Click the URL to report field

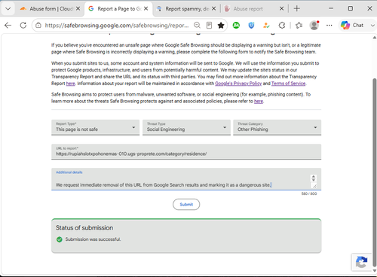186,151
